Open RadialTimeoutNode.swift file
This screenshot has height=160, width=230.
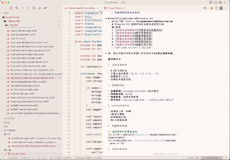point(24,109)
